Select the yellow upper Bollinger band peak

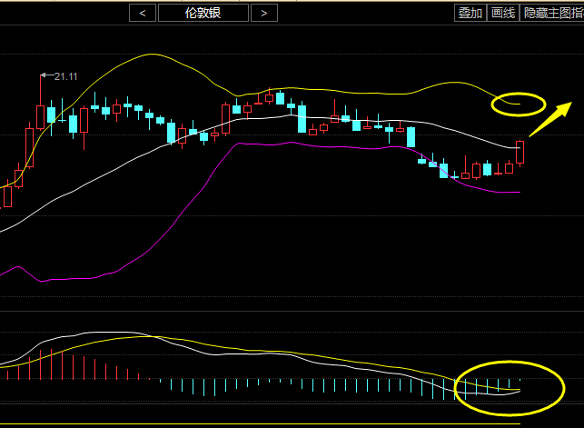(150, 55)
